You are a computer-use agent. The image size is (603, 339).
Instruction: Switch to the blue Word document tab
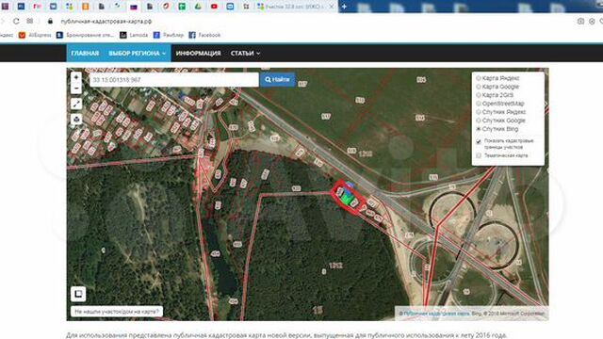[x=21, y=7]
